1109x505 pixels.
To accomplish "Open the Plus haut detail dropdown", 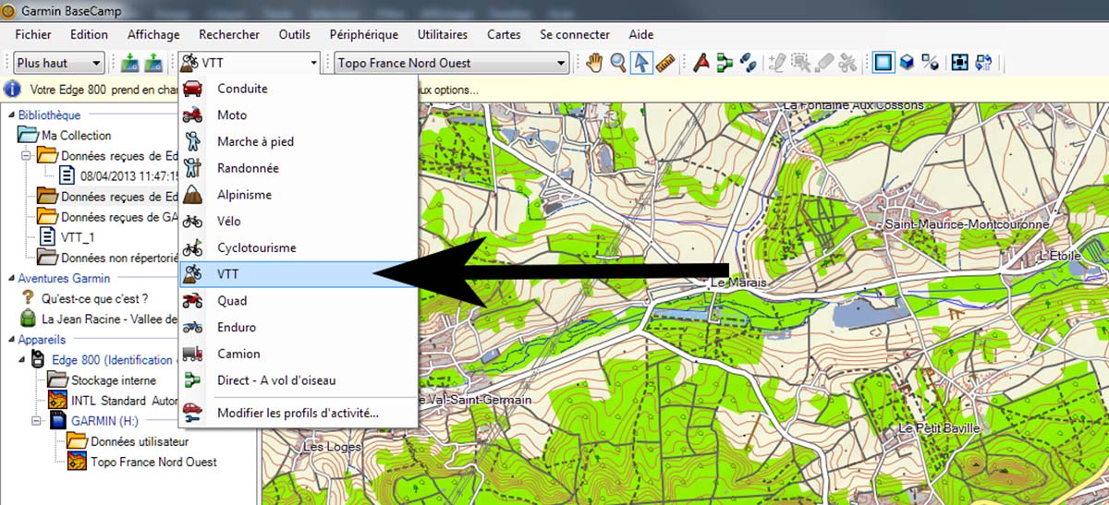I will click(58, 63).
